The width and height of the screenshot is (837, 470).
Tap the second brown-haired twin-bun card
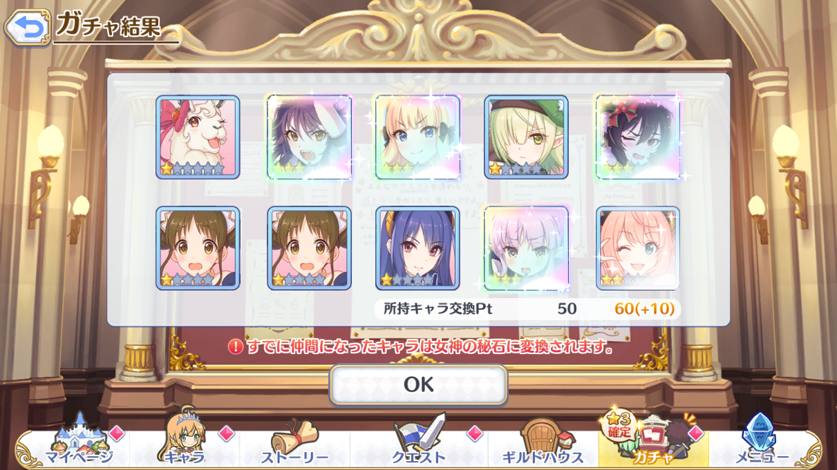click(309, 248)
